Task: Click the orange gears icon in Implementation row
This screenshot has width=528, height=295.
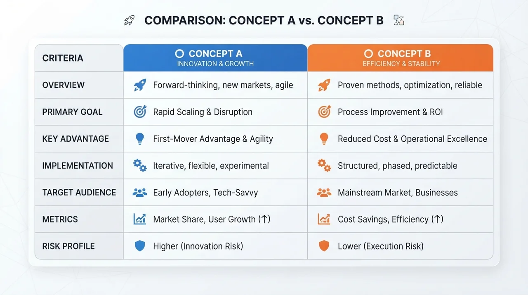Action: 324,166
